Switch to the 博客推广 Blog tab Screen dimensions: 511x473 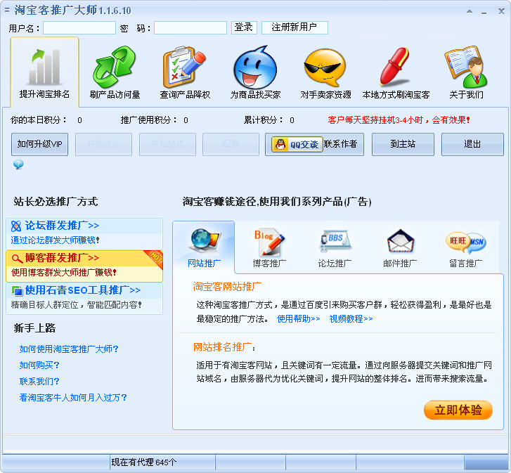[x=269, y=247]
